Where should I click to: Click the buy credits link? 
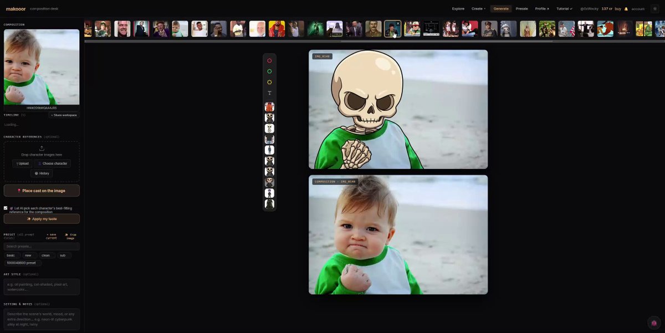click(x=618, y=9)
